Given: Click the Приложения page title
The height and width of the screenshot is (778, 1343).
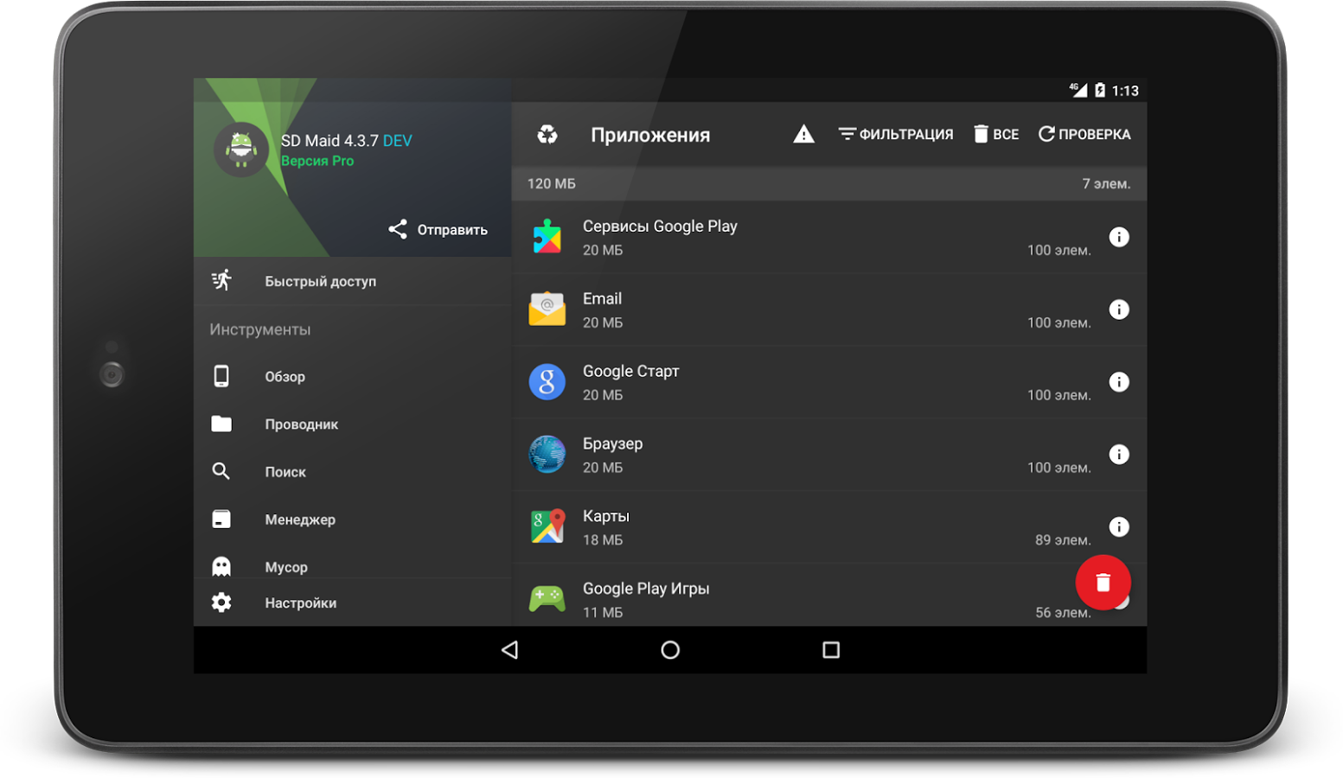Looking at the screenshot, I should click(650, 135).
